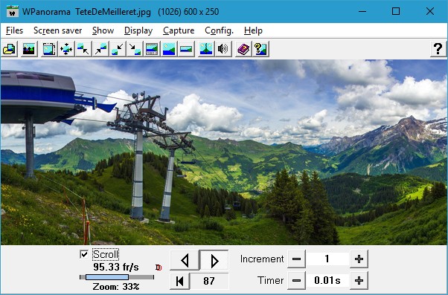
Task: Toggle sound with the speaker icon
Action: (223, 49)
